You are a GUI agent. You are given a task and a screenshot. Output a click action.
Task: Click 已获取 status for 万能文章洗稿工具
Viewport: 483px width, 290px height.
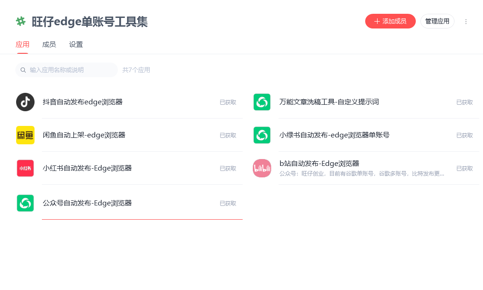(465, 102)
